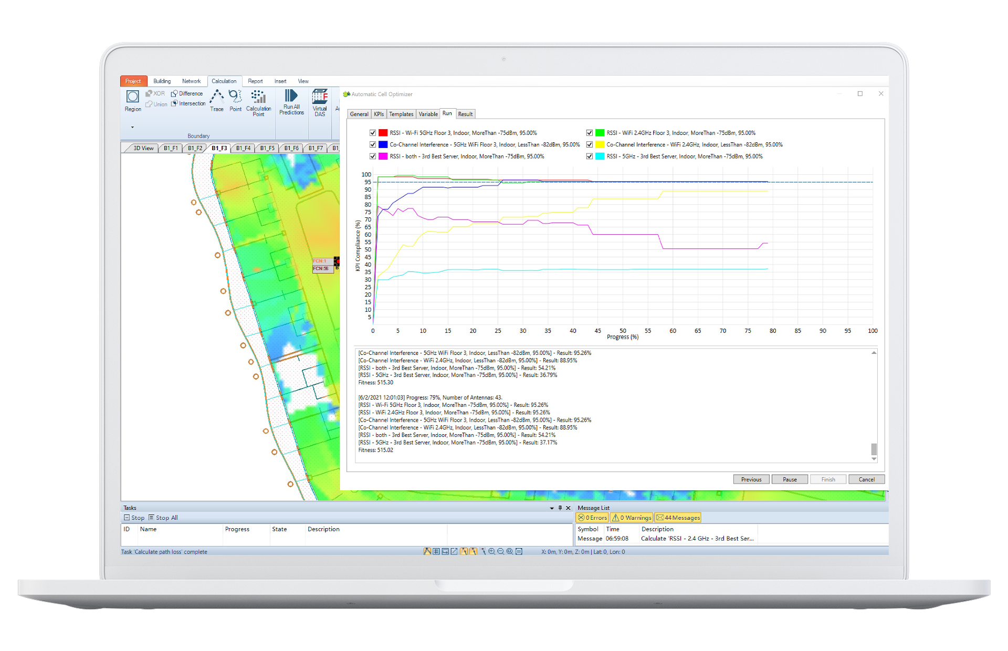Click the cyan RSSI 5GHz 3rd Best swatch
Image resolution: width=1008 pixels, height=651 pixels.
[600, 156]
